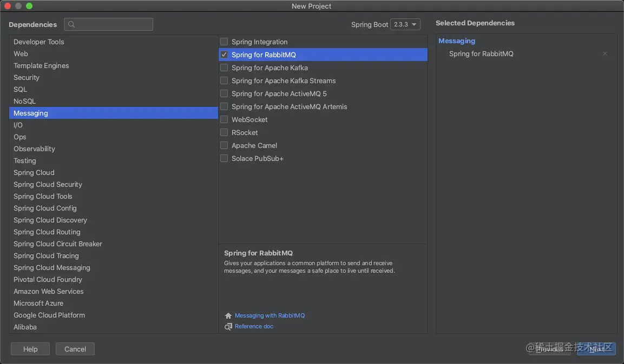Enable the Spring for Apache Kafka checkbox
Image resolution: width=624 pixels, height=364 pixels.
coord(224,68)
